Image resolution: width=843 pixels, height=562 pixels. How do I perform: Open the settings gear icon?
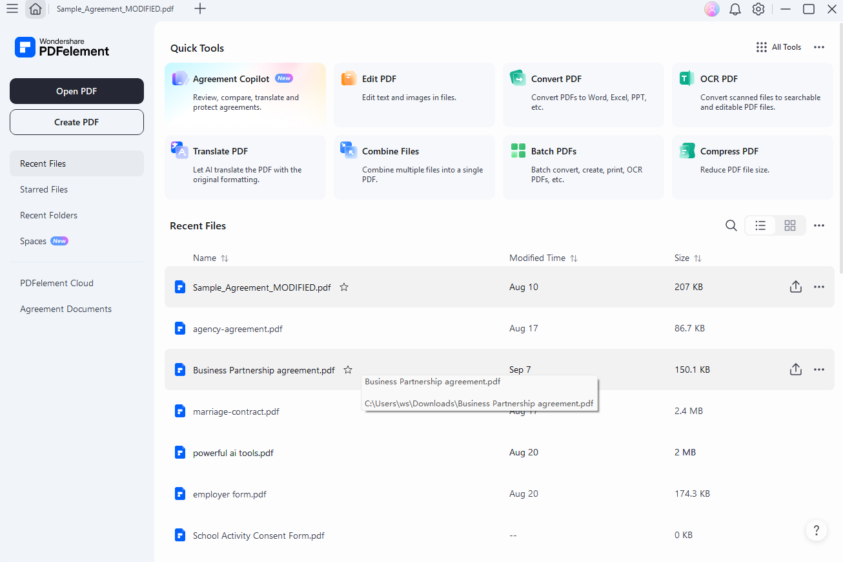758,9
